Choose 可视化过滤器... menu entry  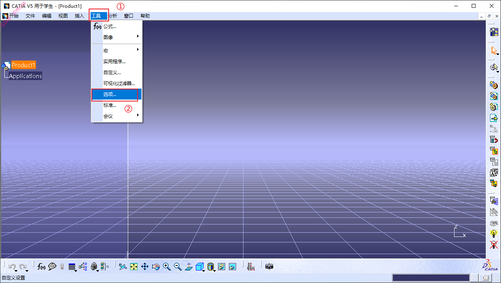[x=117, y=84]
